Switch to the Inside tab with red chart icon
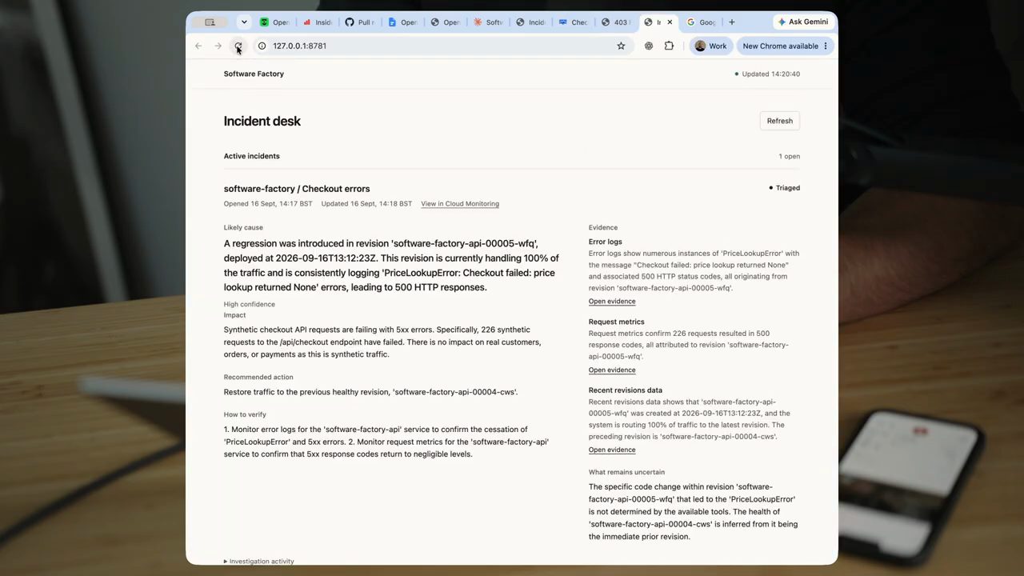The image size is (1024, 576). point(317,22)
